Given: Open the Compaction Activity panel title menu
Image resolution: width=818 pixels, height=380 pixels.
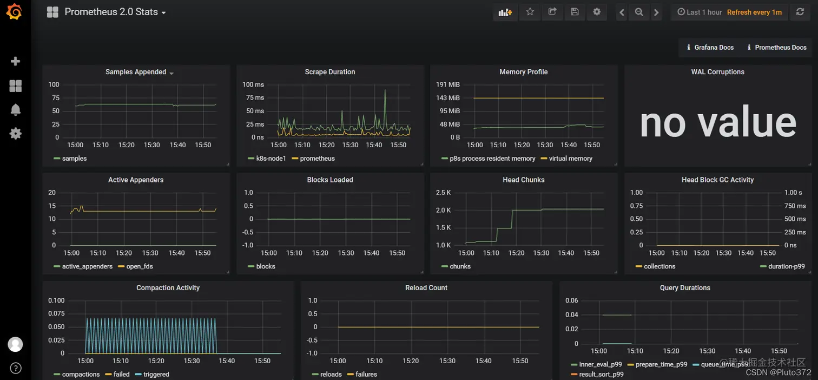Looking at the screenshot, I should point(168,288).
